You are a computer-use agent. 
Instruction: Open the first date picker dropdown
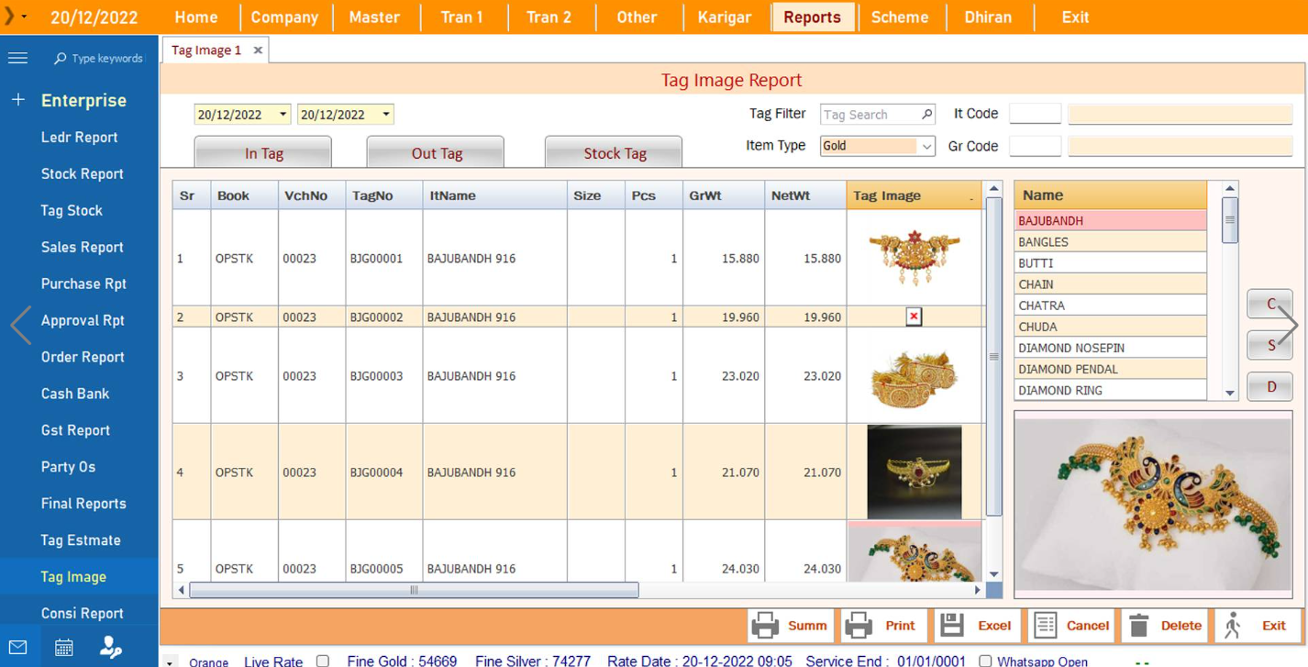tap(283, 115)
